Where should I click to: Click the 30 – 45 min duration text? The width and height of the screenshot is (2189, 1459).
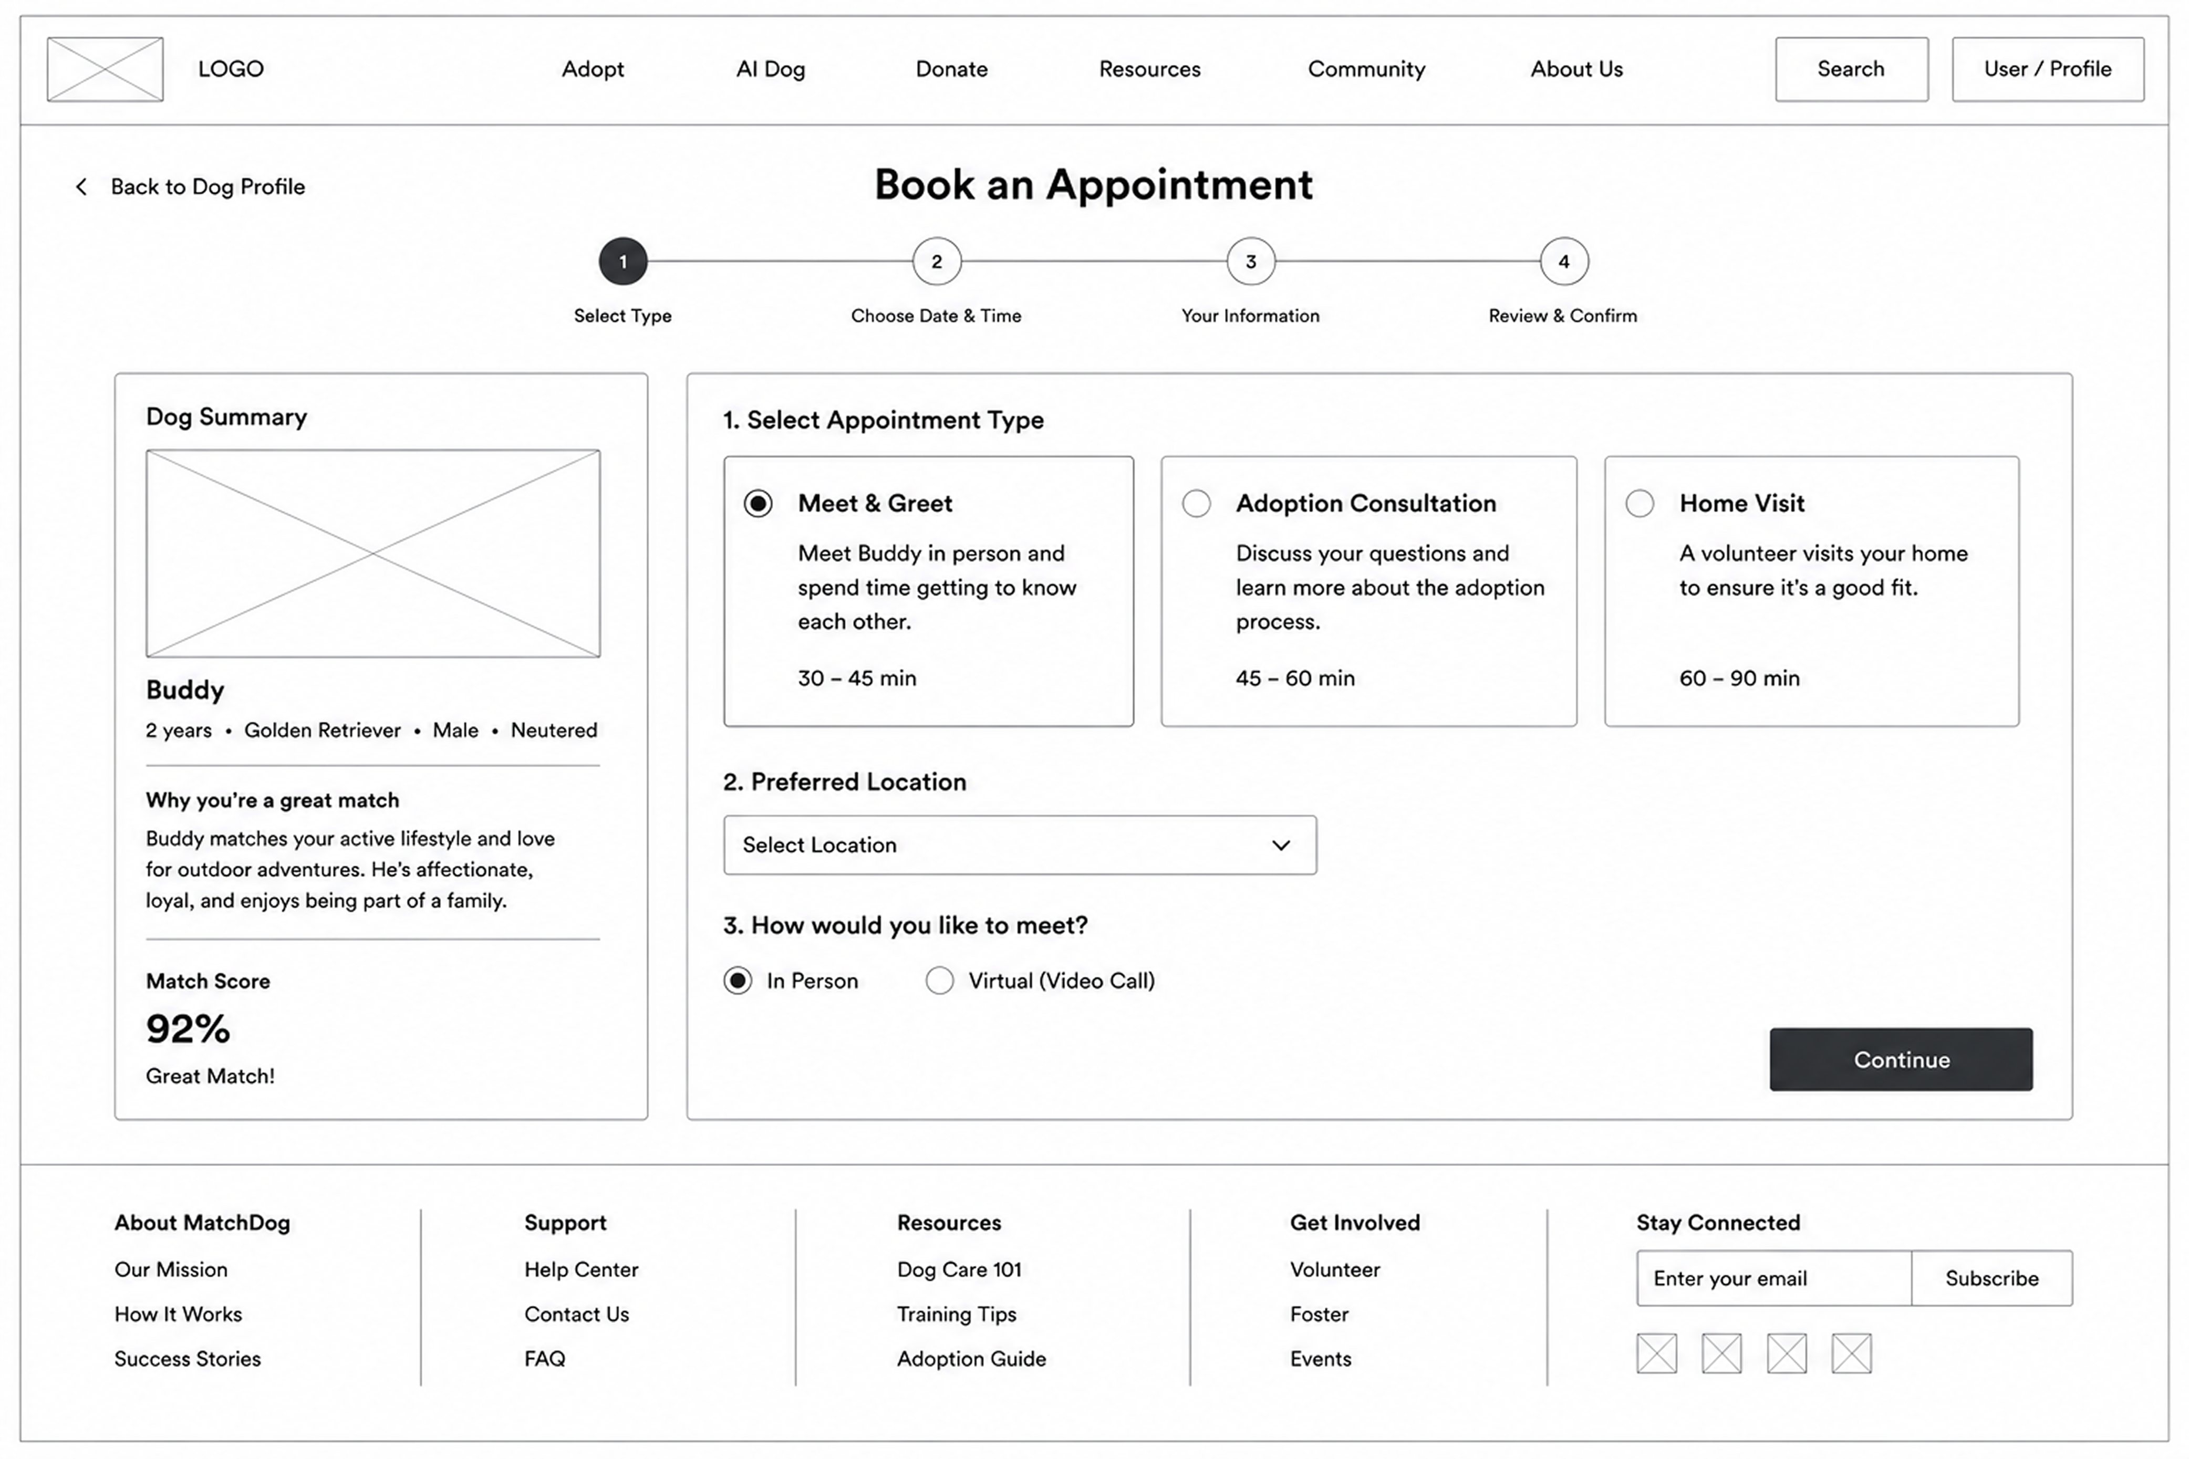tap(857, 679)
